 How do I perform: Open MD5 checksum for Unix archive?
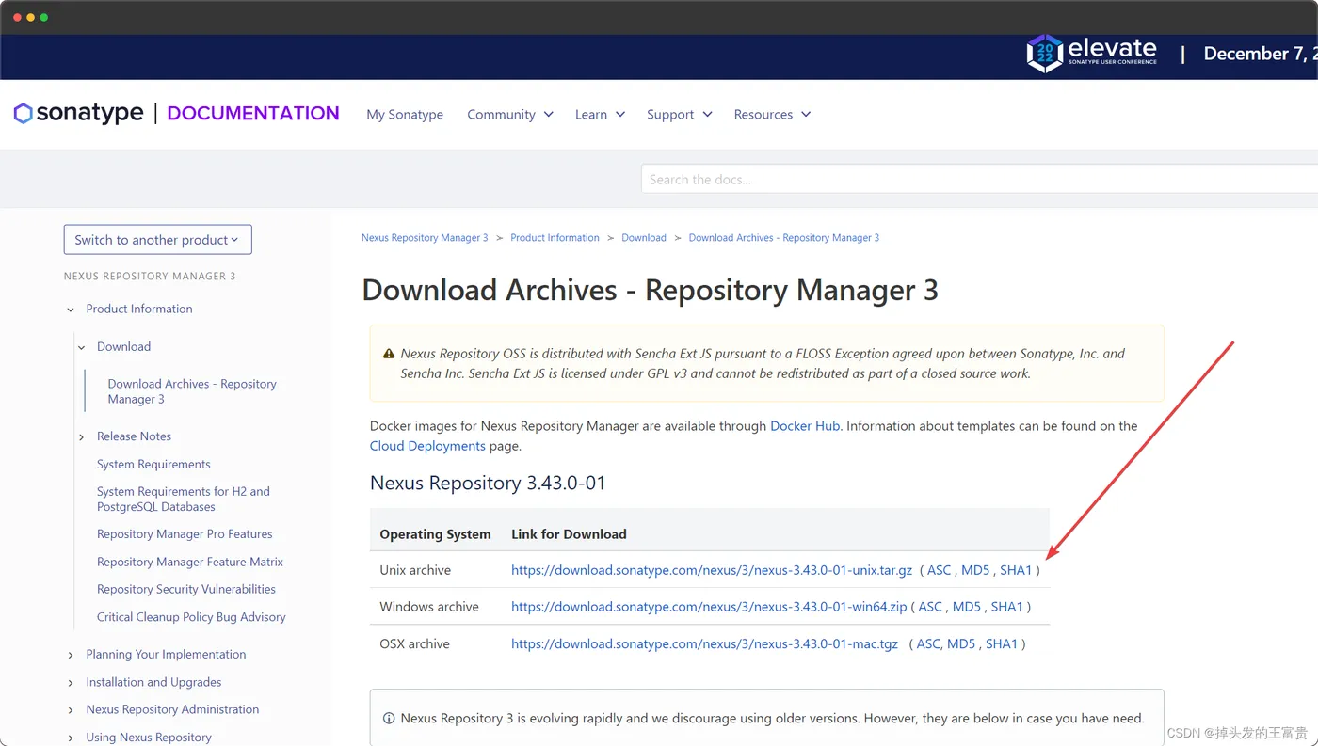(x=975, y=570)
